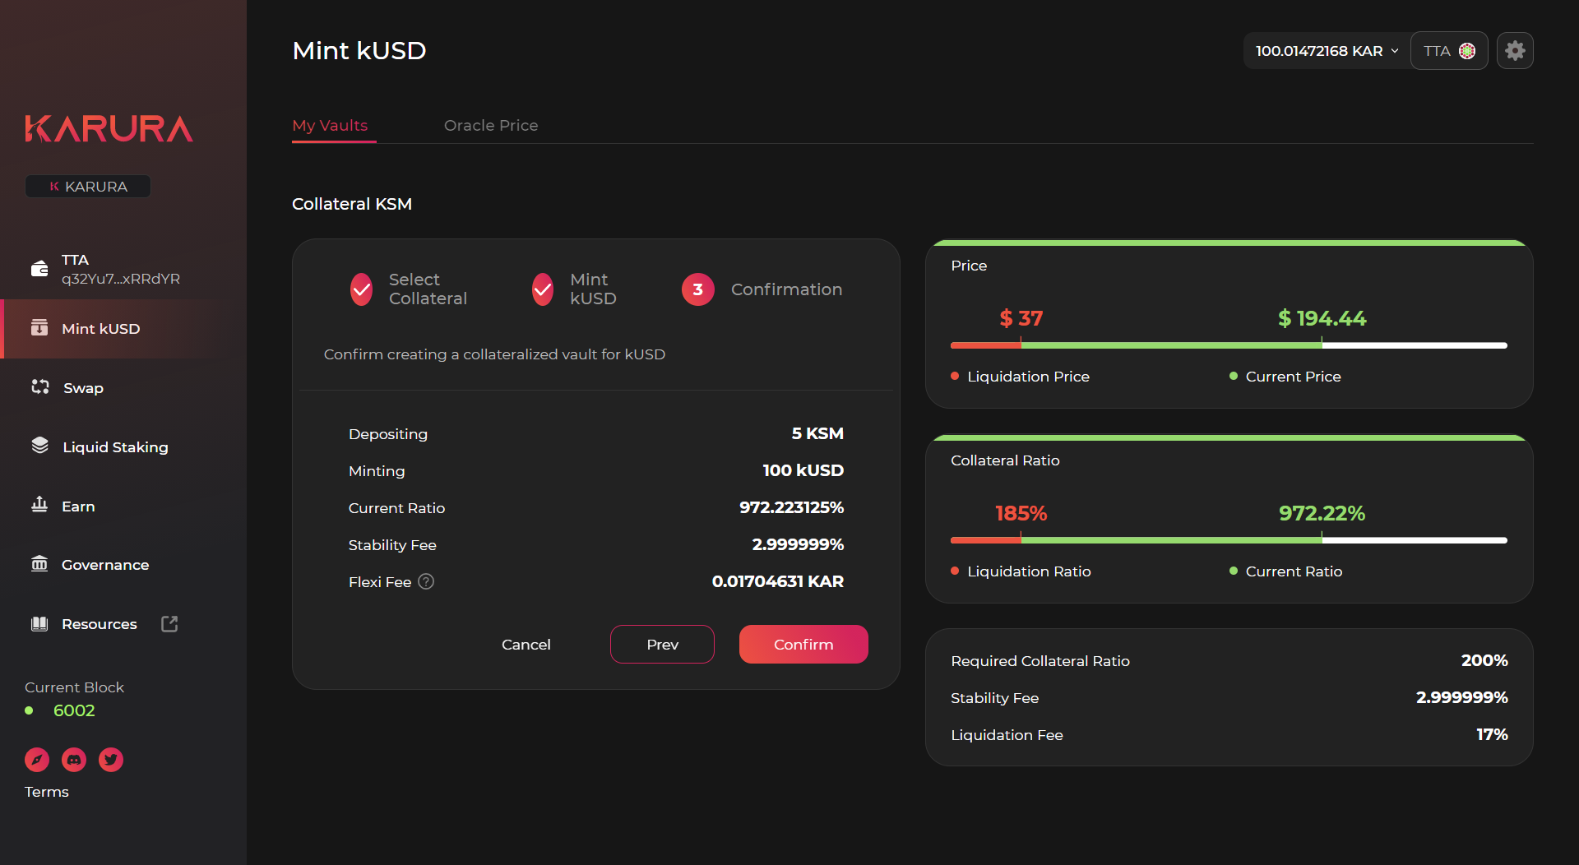Click the 972.223125% current ratio value
Image resolution: width=1579 pixels, height=865 pixels.
coord(791,507)
